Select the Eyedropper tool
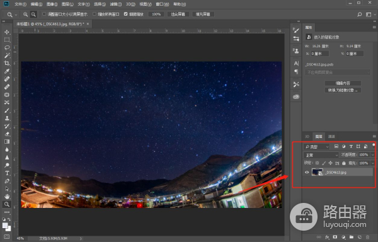 (x=7, y=71)
